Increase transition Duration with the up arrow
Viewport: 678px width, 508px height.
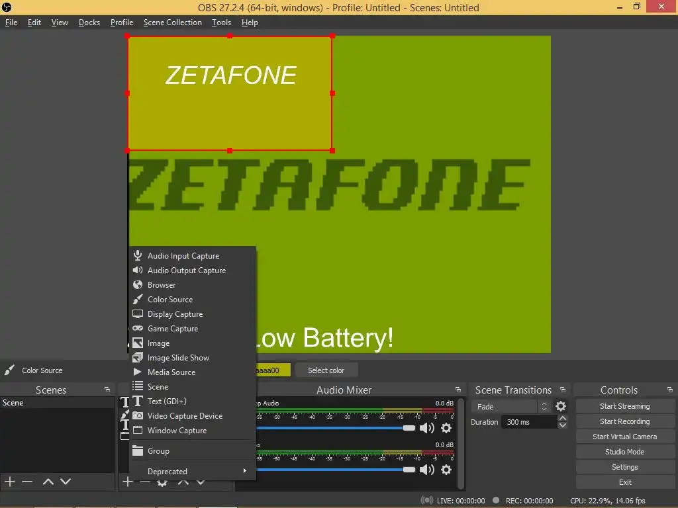pos(562,418)
